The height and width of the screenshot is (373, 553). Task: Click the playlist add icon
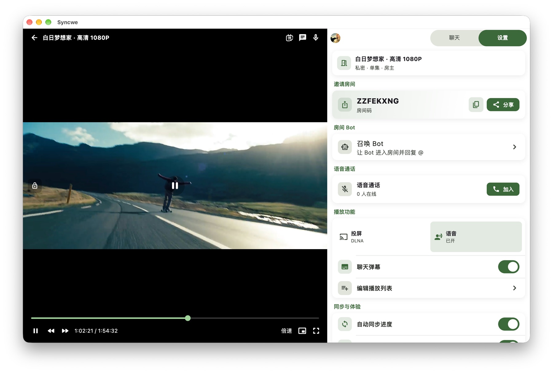pyautogui.click(x=345, y=288)
